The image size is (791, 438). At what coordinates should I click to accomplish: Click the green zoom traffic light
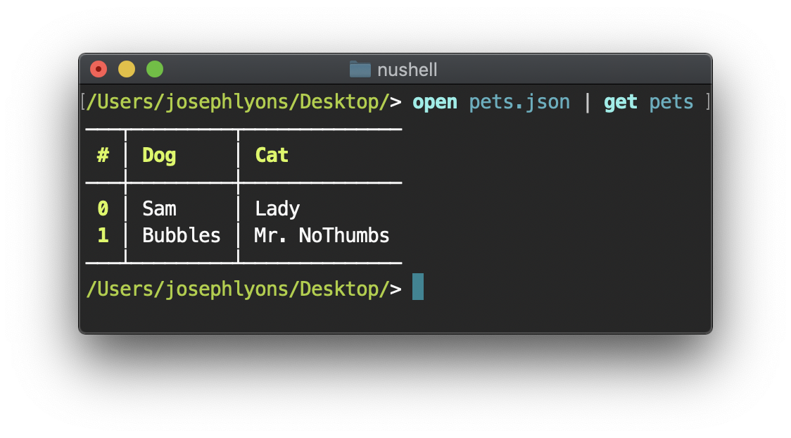pyautogui.click(x=154, y=69)
